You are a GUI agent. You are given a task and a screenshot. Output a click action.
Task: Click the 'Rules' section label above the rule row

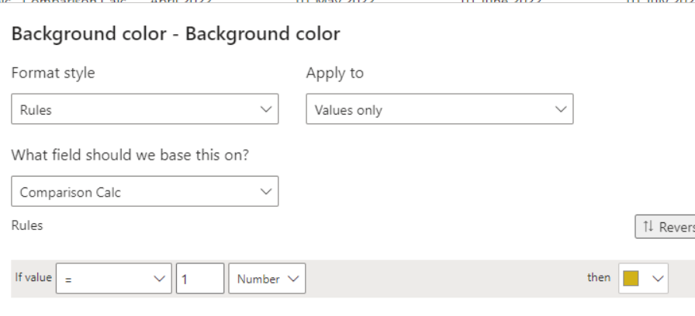click(x=27, y=225)
